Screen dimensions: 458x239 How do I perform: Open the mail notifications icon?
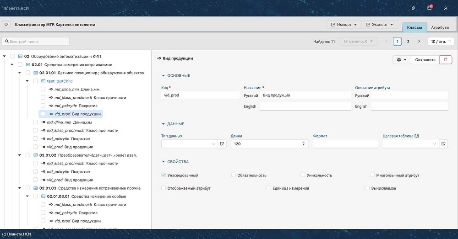pyautogui.click(x=430, y=8)
